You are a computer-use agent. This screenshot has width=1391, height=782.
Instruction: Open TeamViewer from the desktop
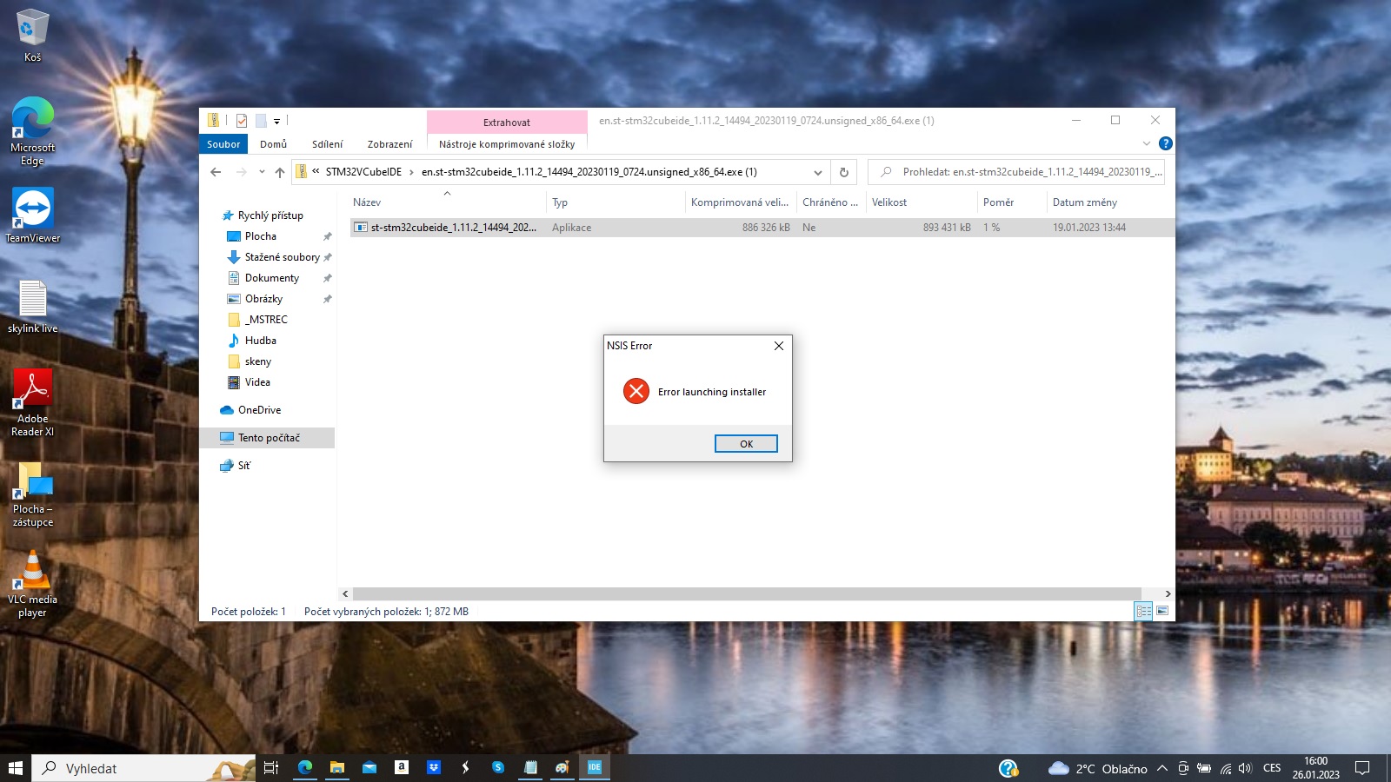coord(33,215)
